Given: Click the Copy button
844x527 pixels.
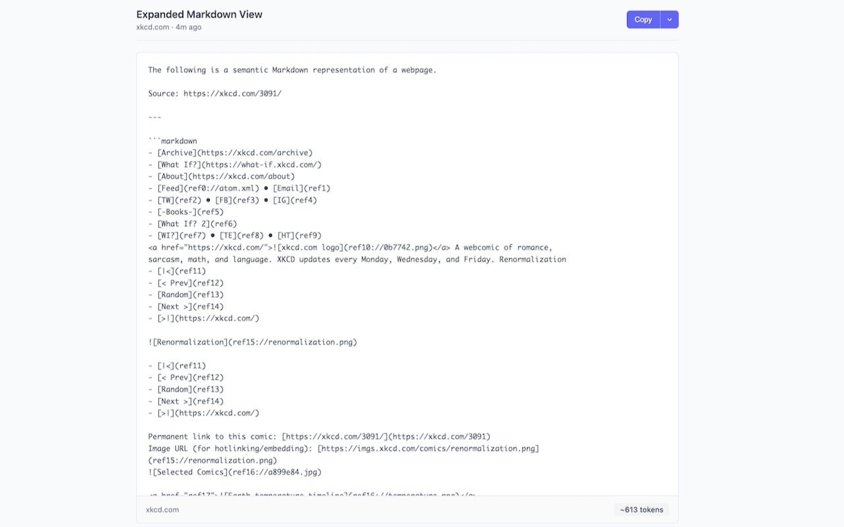Looking at the screenshot, I should click(x=643, y=20).
